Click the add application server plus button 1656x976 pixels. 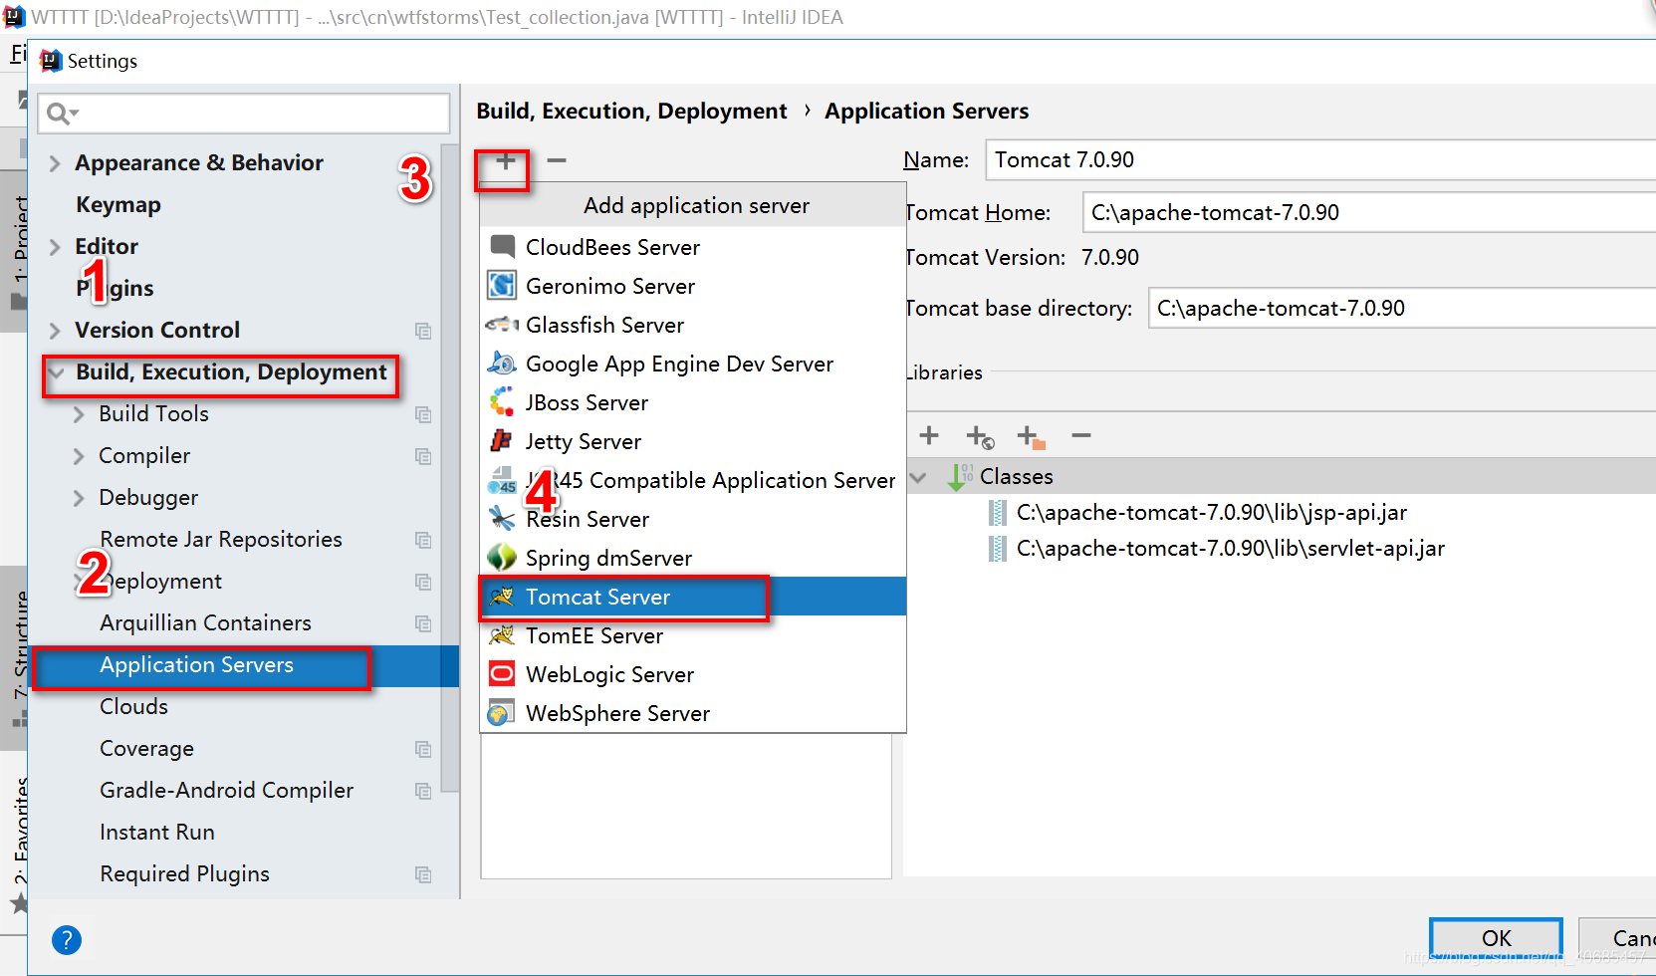(505, 160)
